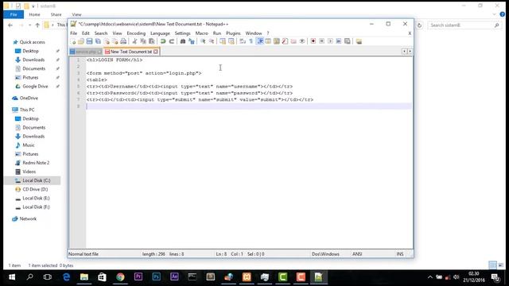Toggle word wrap in the toolbar
509x286 pixels.
(x=243, y=41)
